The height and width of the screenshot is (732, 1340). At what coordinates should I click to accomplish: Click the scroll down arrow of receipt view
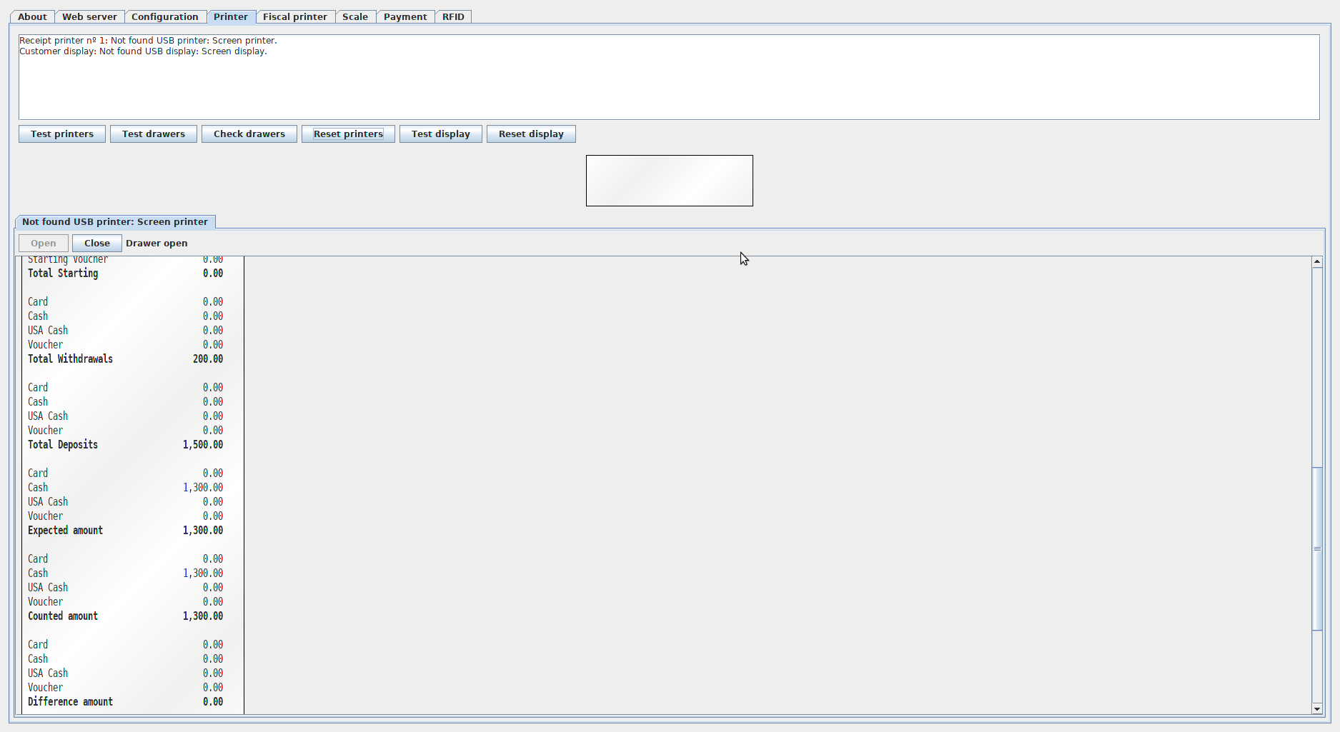click(x=1317, y=708)
